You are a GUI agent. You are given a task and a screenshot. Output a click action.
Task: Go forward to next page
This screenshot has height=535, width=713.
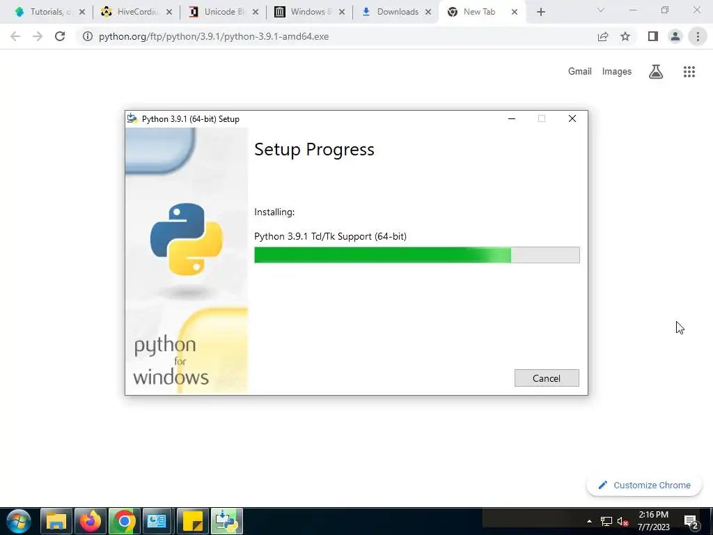(x=38, y=36)
